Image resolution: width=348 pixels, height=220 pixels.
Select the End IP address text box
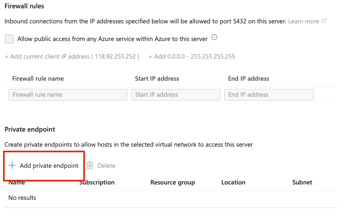point(269,95)
